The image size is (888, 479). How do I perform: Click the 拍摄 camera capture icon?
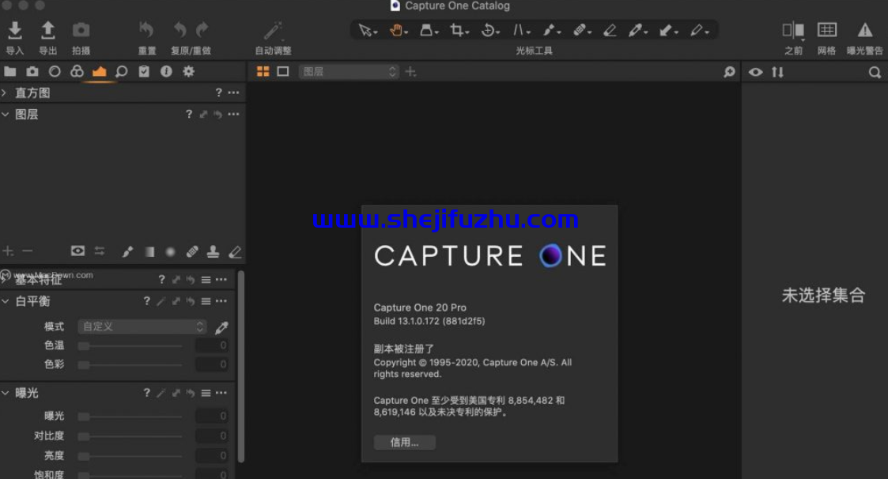(x=81, y=30)
